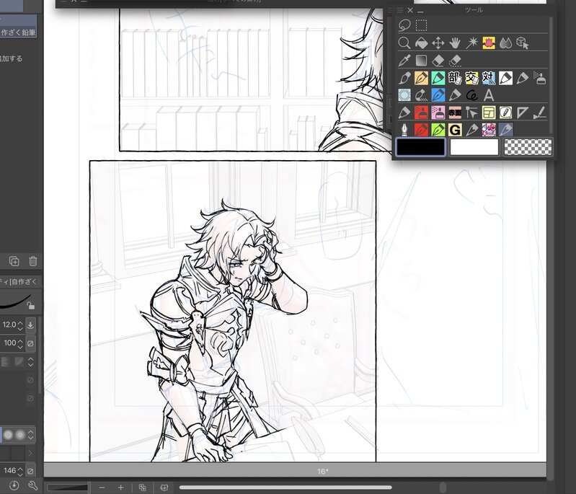Toggle the opacity 100 dynamics button
576x494 pixels.
(30, 343)
